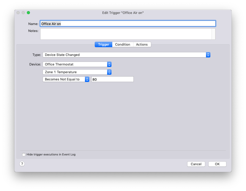The image size is (246, 191).
Task: Click the Type: label
Action: (x=37, y=55)
